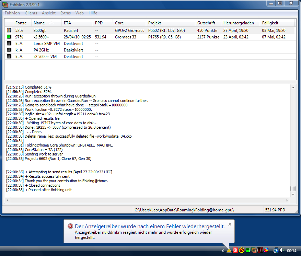The height and width of the screenshot is (256, 301).
Task: Click the yellow warning triangle tray icon
Action: [x=229, y=251]
